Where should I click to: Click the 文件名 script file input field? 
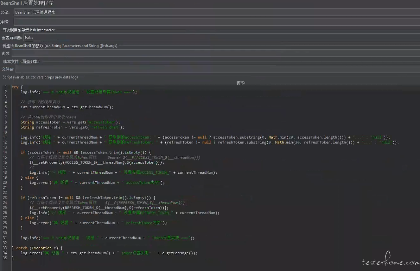(217, 69)
